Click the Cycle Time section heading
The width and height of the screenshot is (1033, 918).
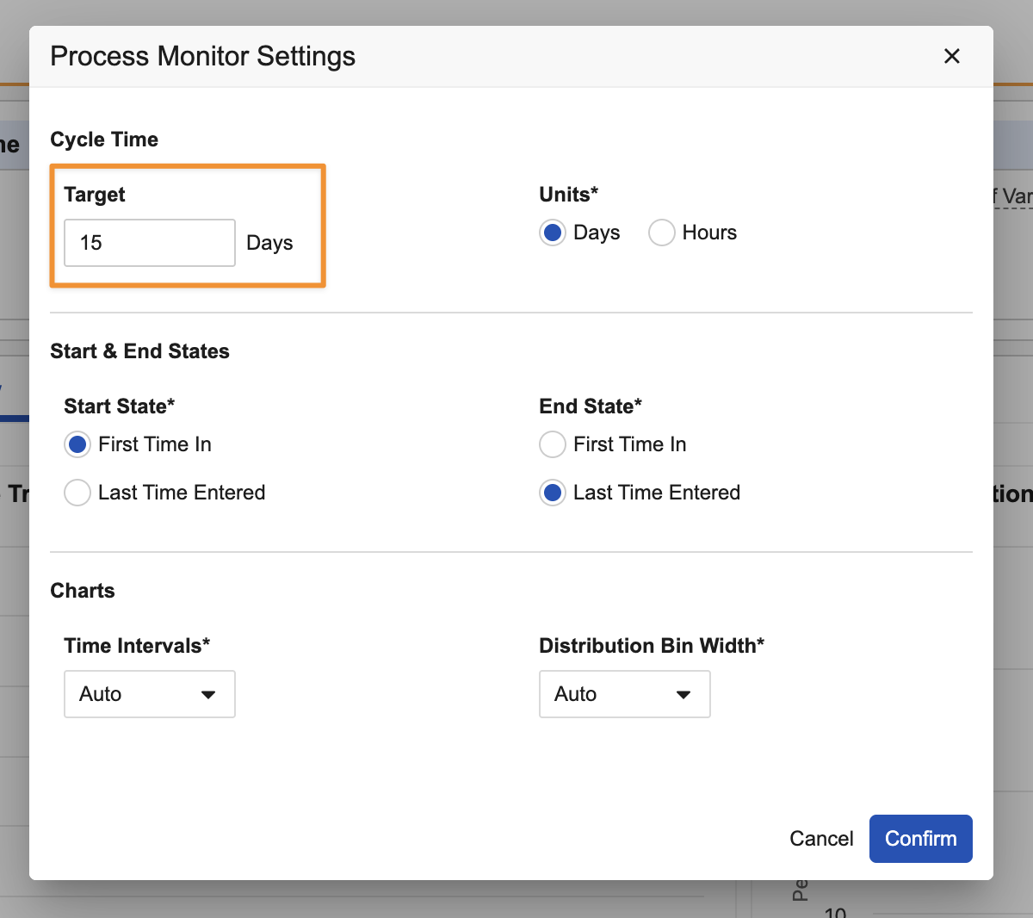104,140
